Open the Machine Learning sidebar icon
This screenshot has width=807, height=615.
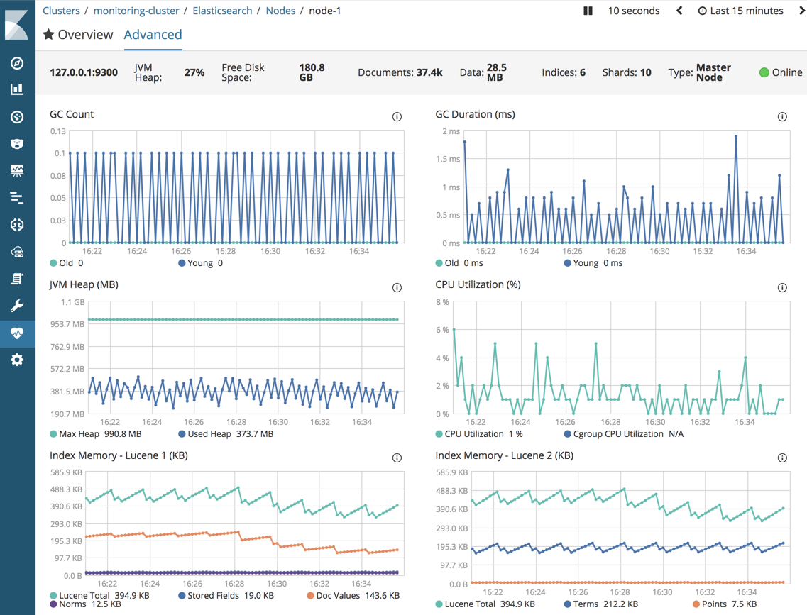pyautogui.click(x=17, y=225)
